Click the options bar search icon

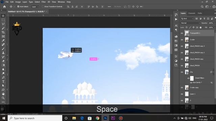click(x=202, y=7)
